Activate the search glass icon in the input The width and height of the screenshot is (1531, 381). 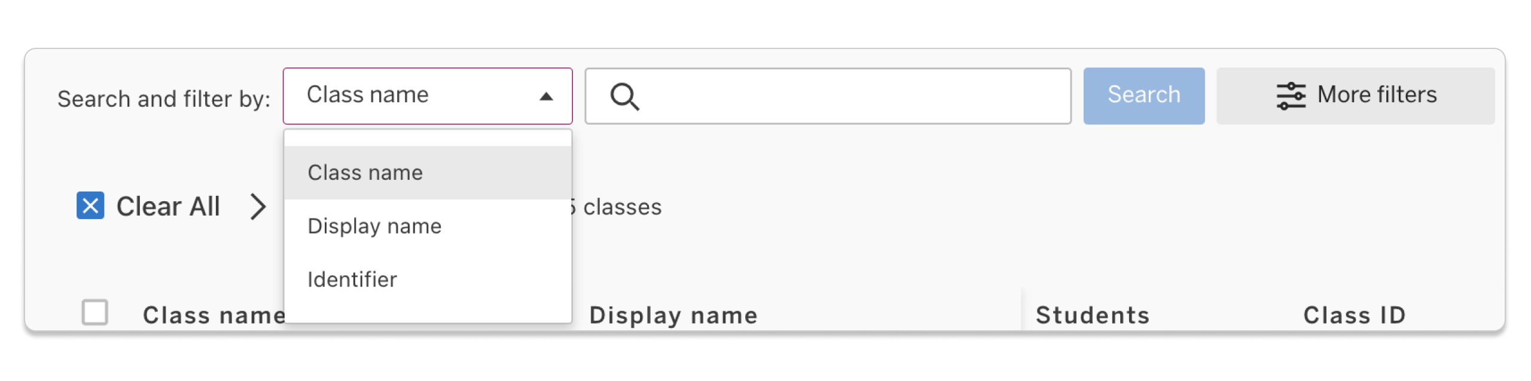tap(626, 96)
